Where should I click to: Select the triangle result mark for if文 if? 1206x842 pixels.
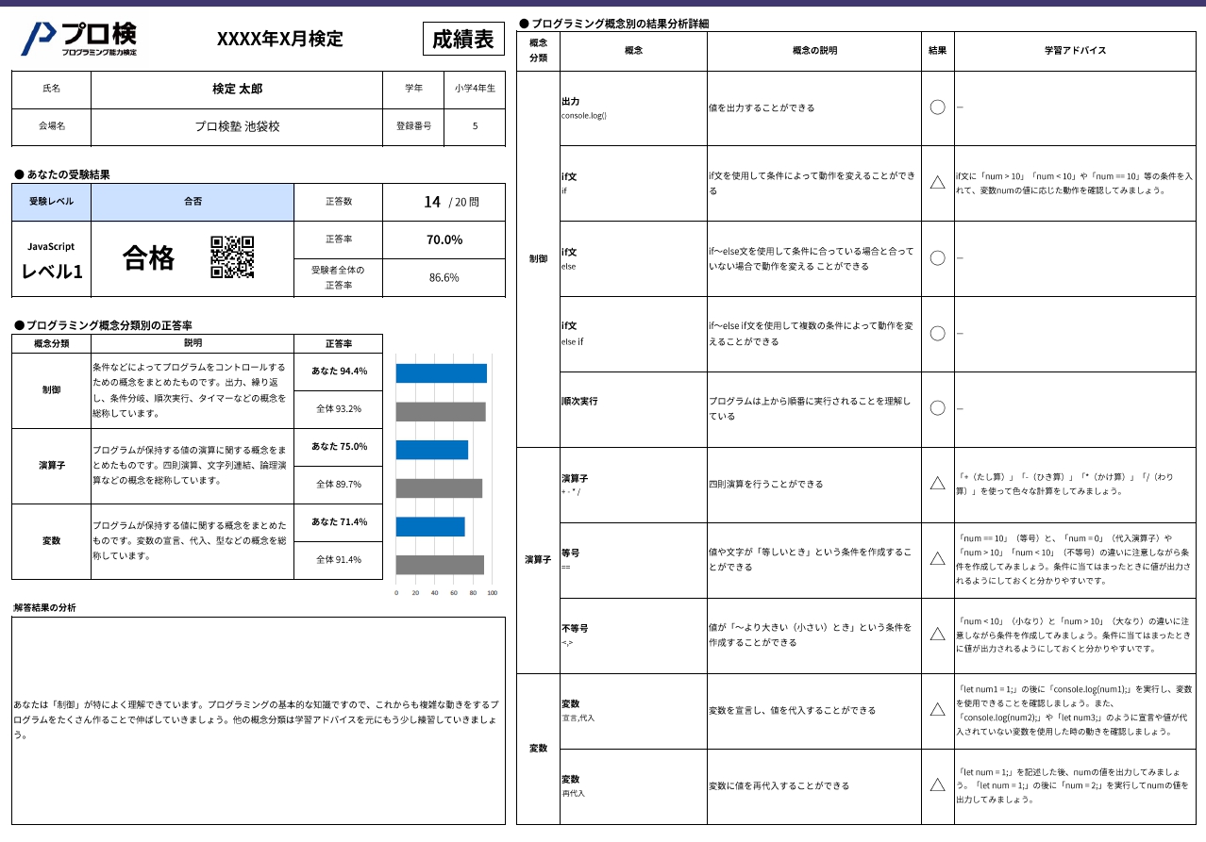[937, 183]
